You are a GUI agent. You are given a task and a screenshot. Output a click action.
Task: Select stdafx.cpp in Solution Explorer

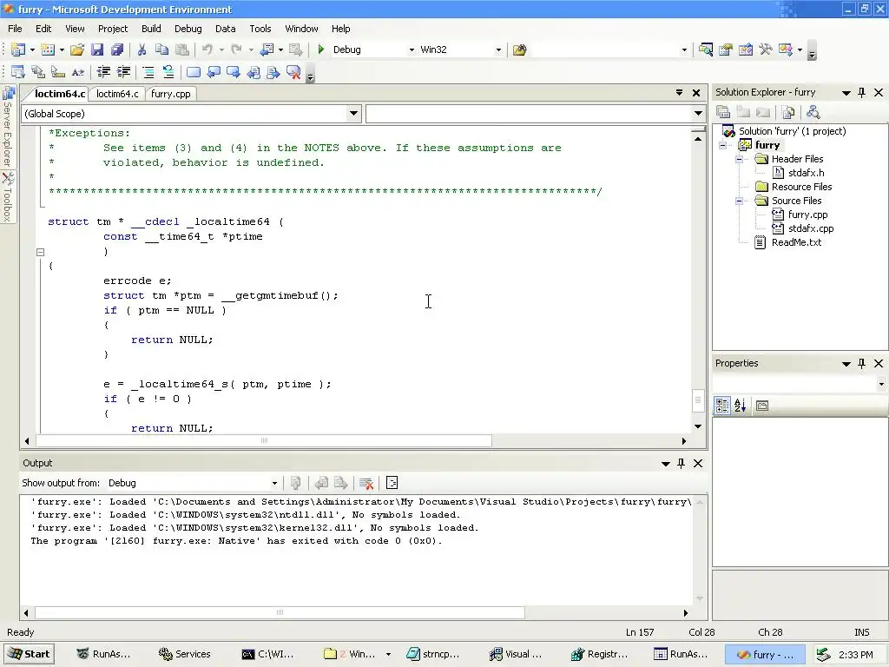coord(811,228)
